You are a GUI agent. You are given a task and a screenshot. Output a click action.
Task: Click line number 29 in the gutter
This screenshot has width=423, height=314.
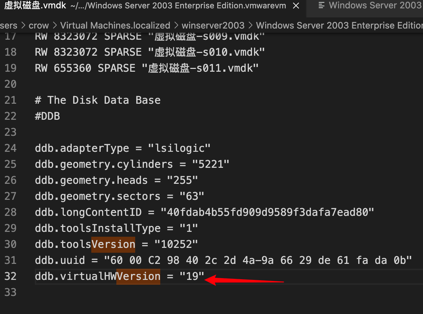(x=10, y=228)
